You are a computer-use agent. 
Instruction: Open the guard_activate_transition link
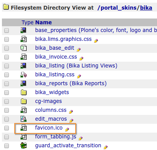68,145
